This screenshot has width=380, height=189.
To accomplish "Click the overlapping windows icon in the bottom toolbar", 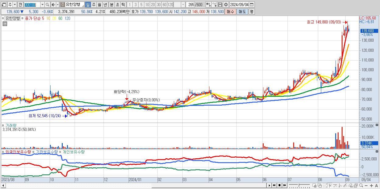I will 320,185.
